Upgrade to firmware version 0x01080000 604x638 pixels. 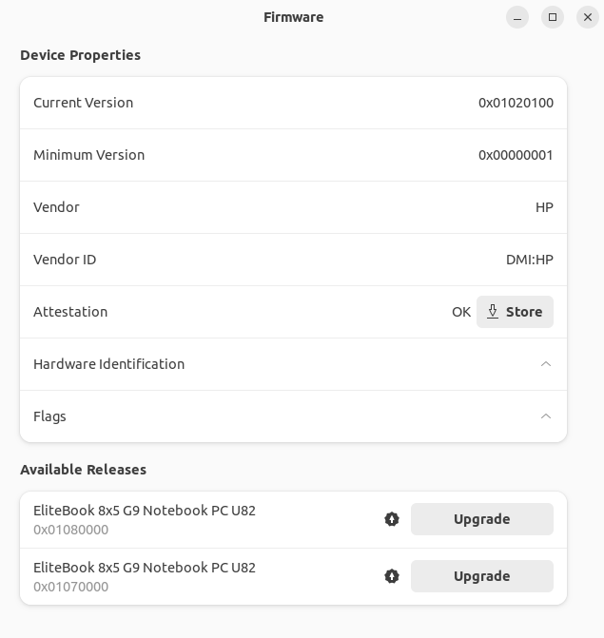[x=481, y=519]
